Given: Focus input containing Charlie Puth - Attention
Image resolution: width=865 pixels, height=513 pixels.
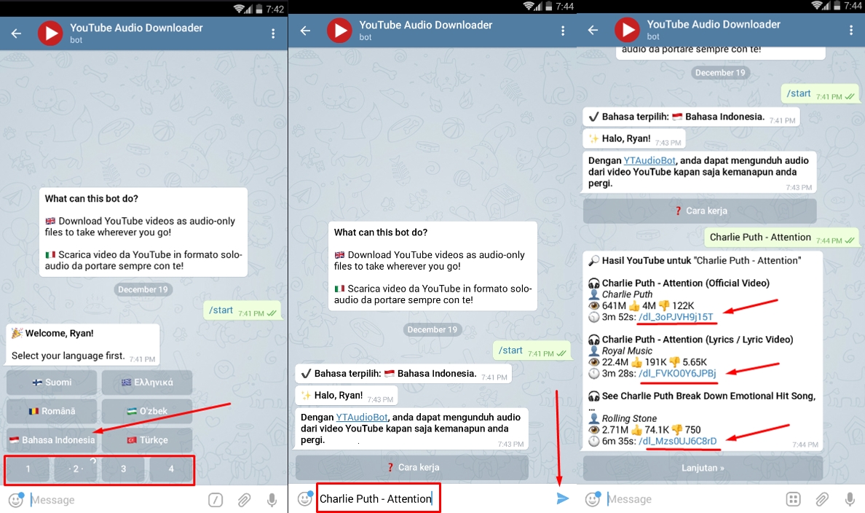Looking at the screenshot, I should tap(379, 498).
